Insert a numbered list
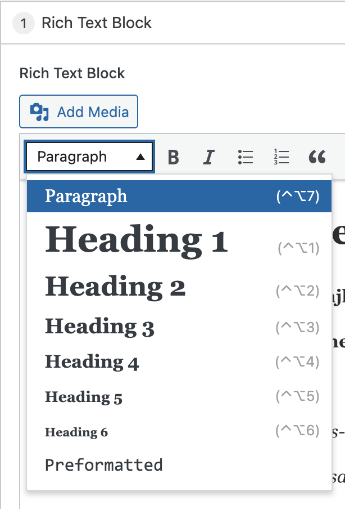Image resolution: width=345 pixels, height=509 pixels. pyautogui.click(x=281, y=157)
